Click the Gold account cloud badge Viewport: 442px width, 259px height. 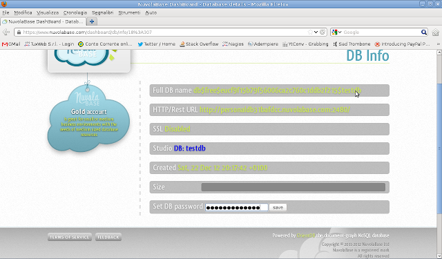pyautogui.click(x=88, y=118)
